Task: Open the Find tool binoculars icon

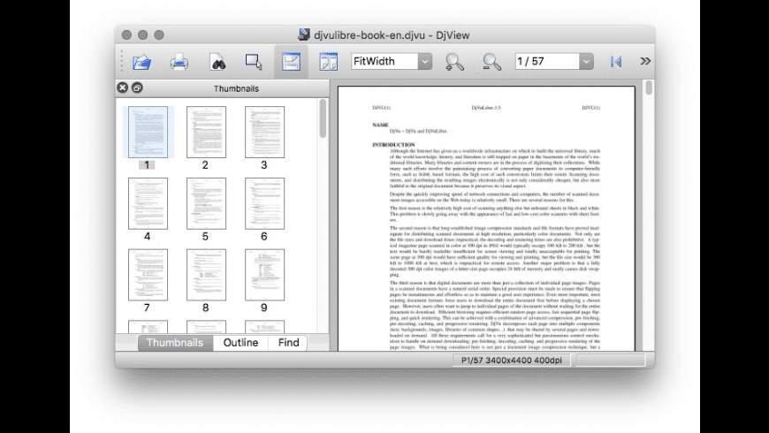Action: pos(217,62)
